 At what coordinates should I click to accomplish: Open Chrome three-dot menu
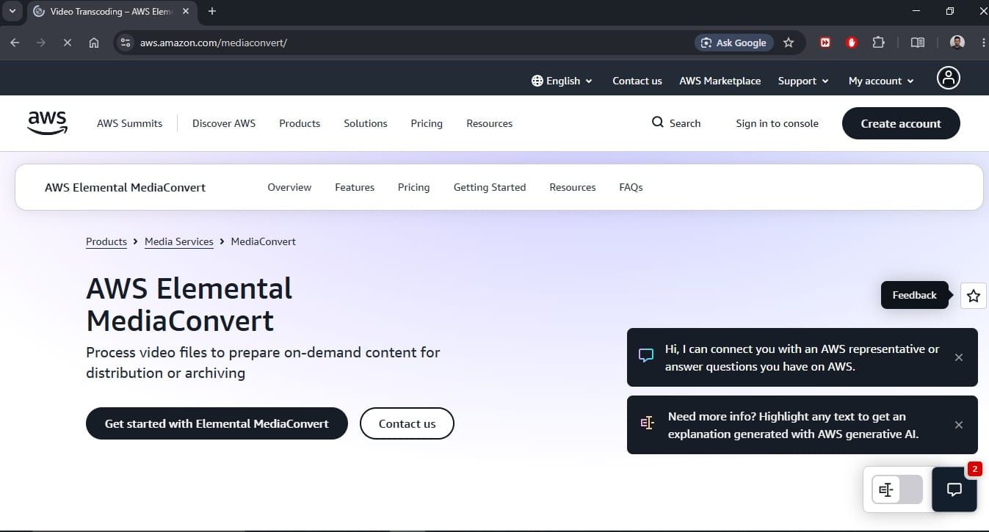tap(983, 43)
